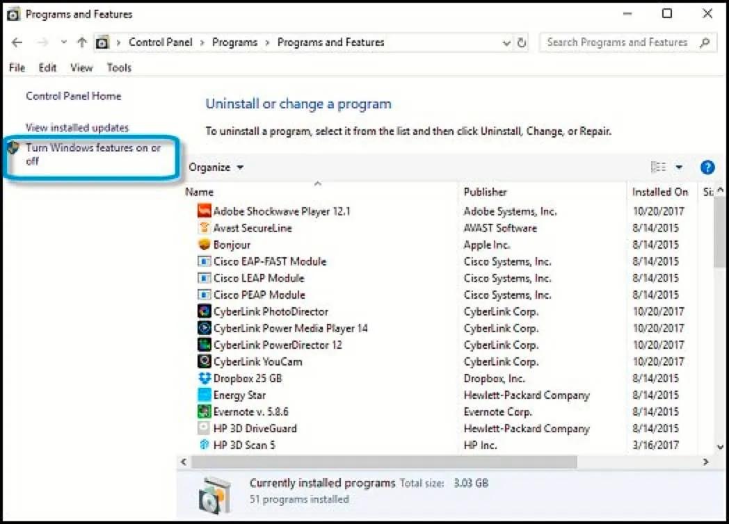Click the CyberLink PhotoDirector icon
The width and height of the screenshot is (729, 524).
pos(204,311)
